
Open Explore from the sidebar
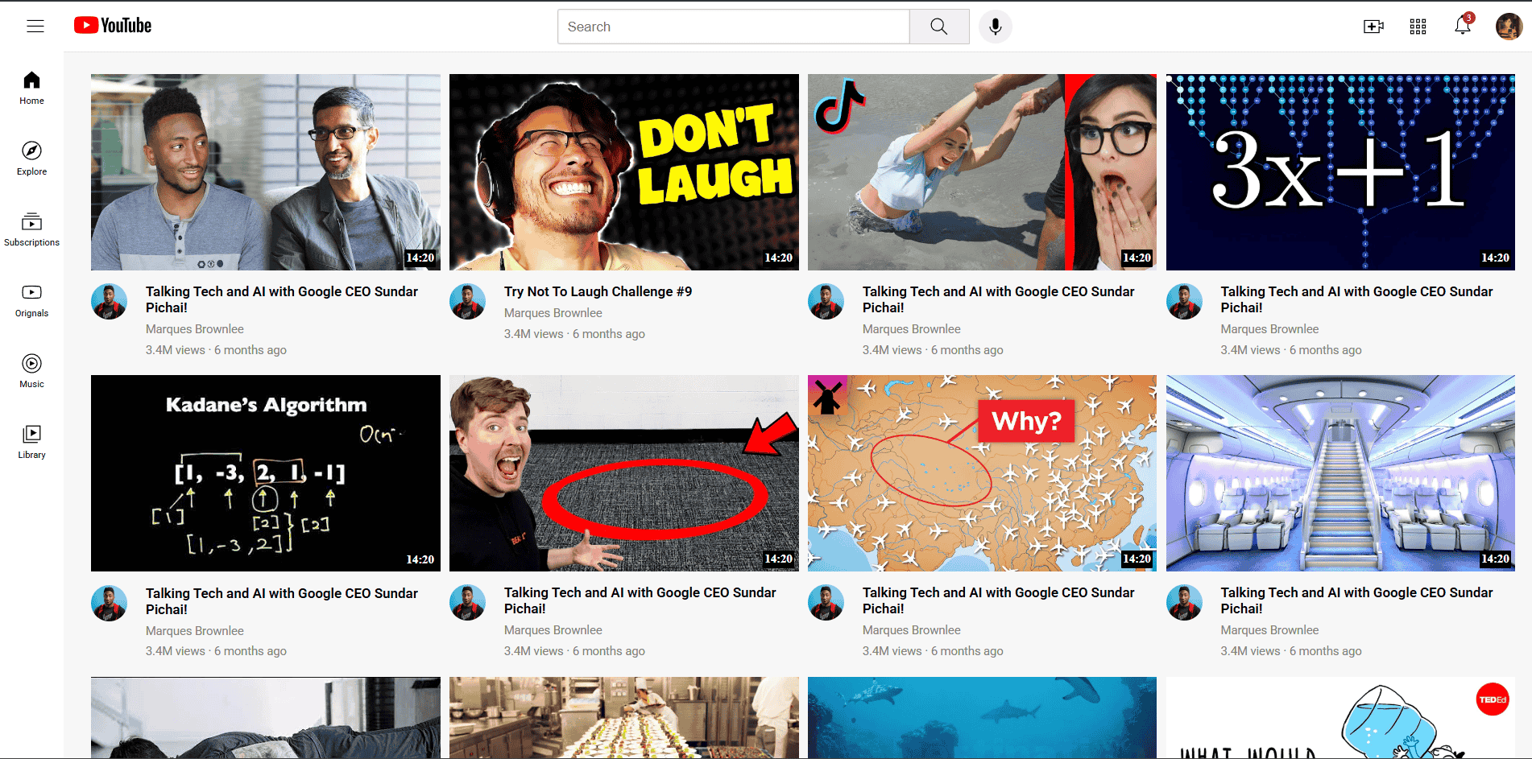click(31, 159)
